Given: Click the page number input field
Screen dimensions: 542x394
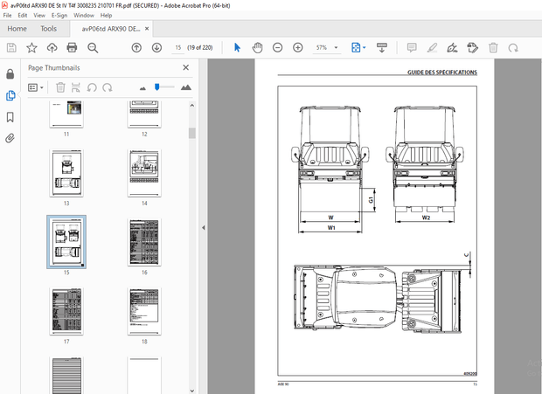Looking at the screenshot, I should [x=178, y=48].
